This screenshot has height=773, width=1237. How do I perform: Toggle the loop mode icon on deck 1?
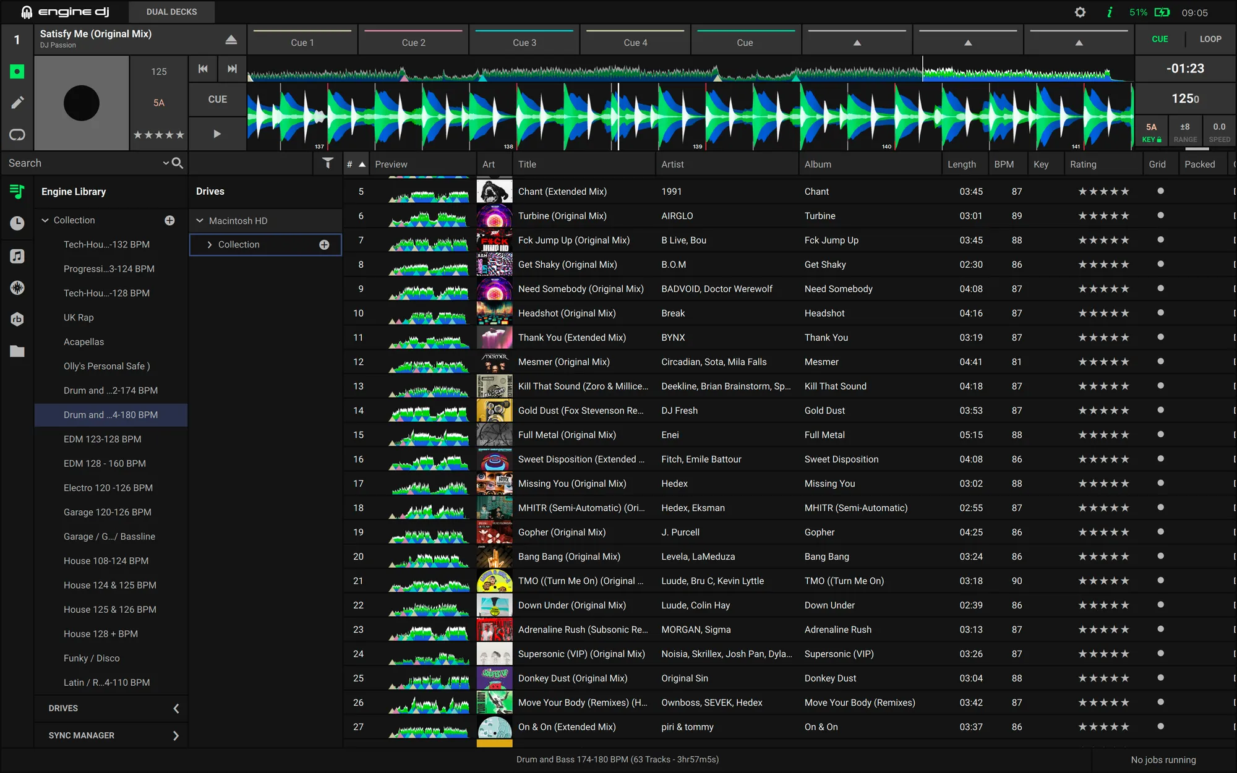(17, 134)
